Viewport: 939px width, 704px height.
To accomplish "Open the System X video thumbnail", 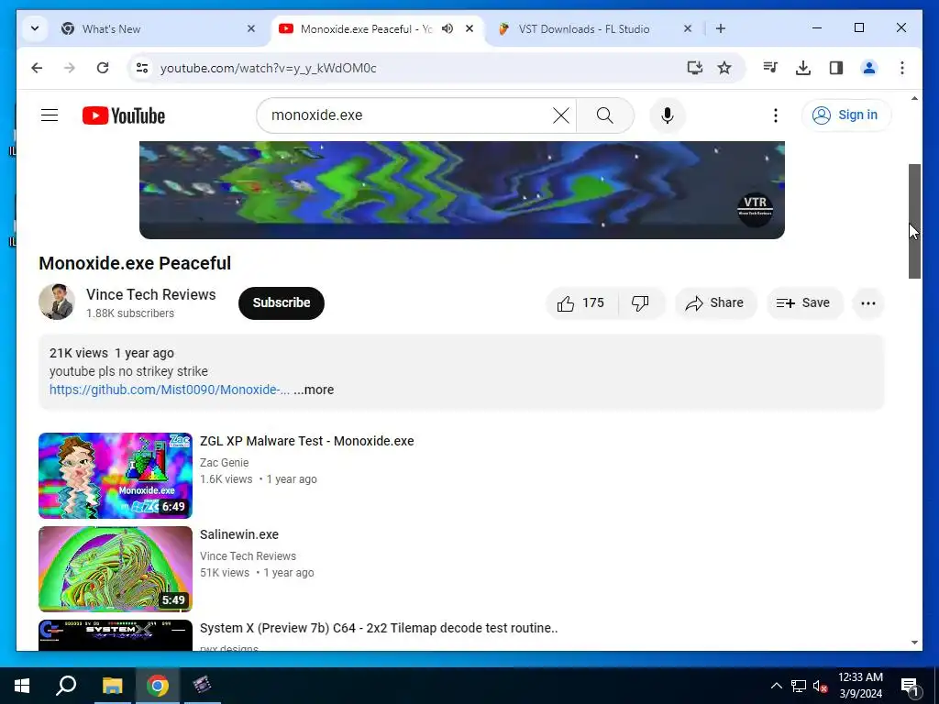I will click(115, 635).
